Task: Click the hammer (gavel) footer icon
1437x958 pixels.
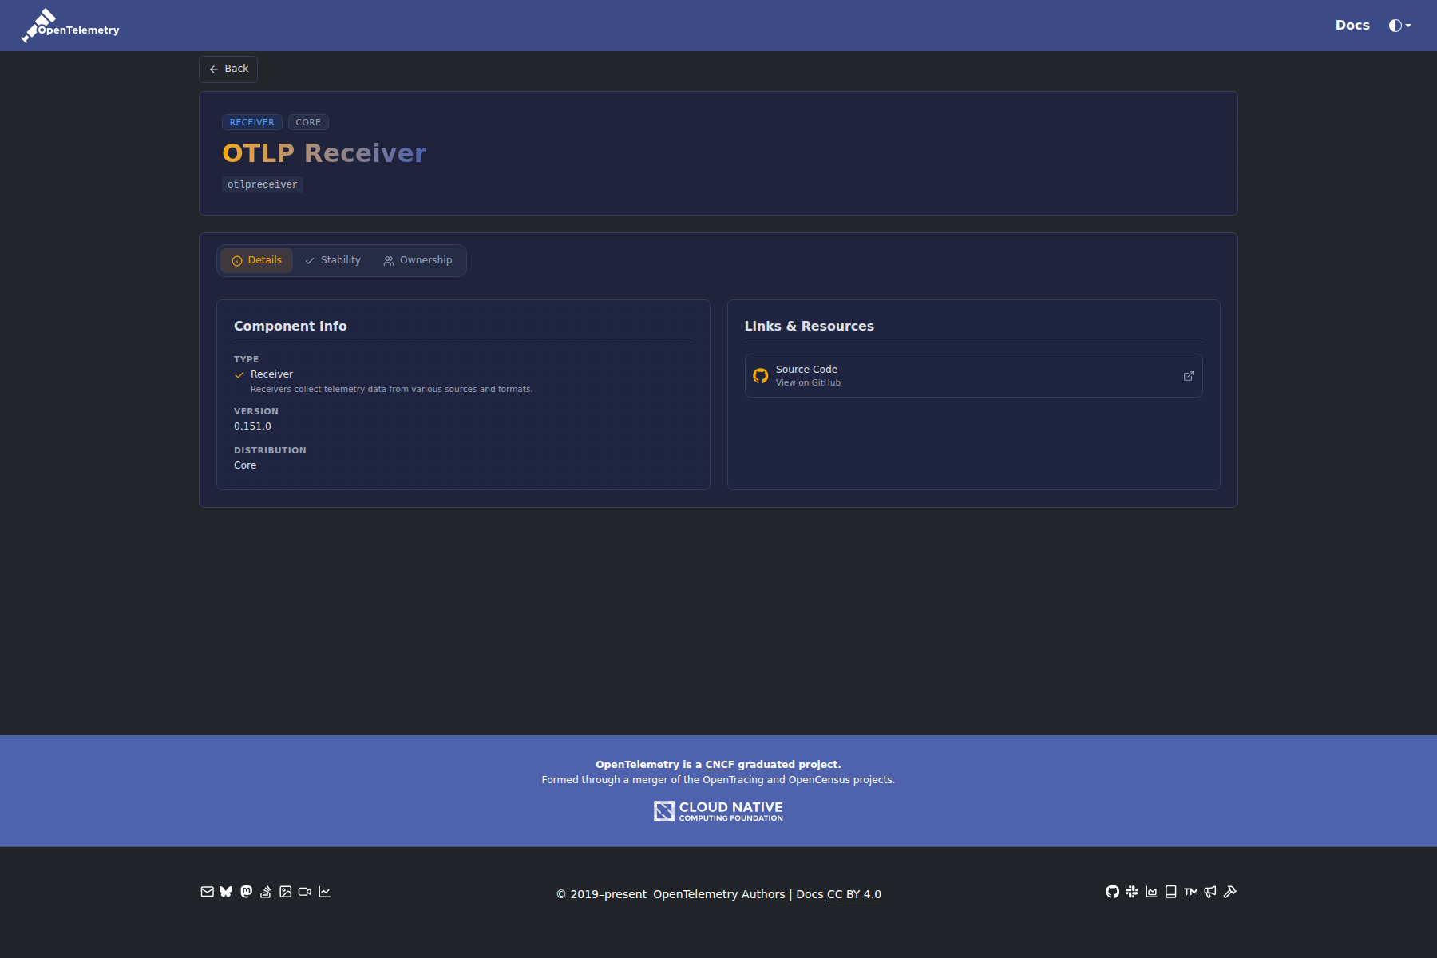Action: 1230,892
